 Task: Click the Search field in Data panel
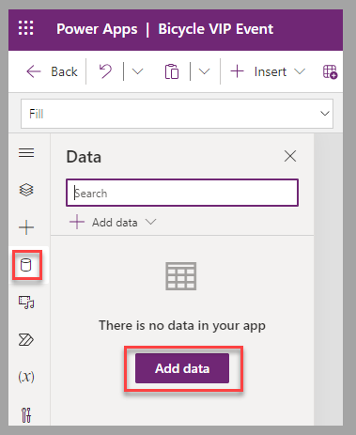pos(182,193)
